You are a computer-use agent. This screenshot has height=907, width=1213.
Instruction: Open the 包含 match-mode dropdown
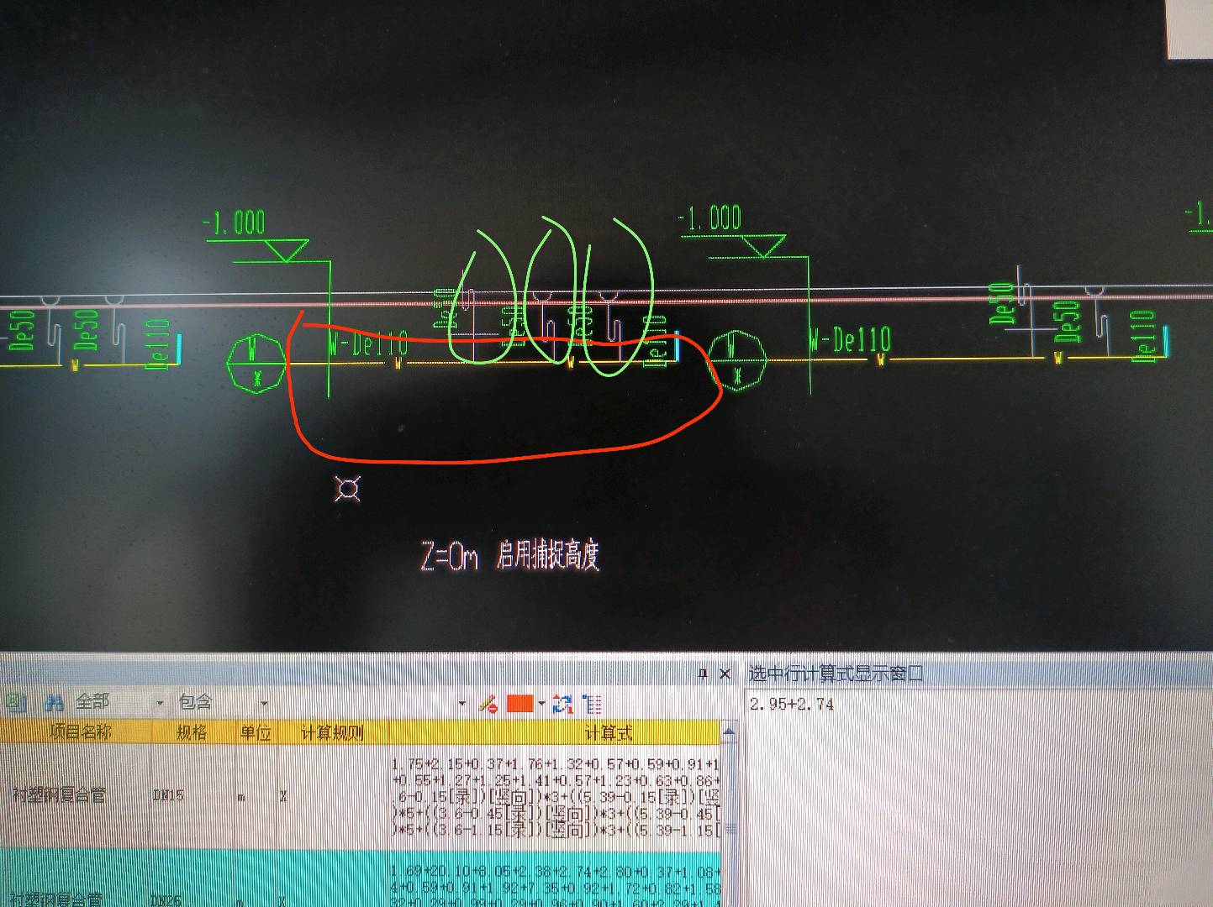(x=264, y=703)
